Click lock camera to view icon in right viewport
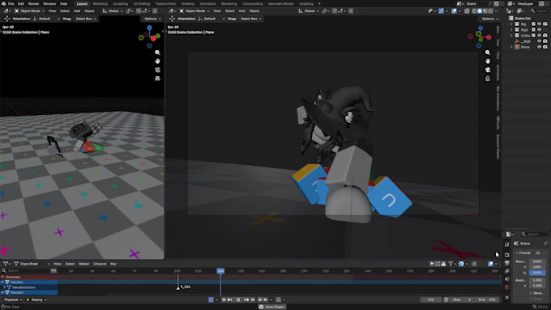 [488, 79]
